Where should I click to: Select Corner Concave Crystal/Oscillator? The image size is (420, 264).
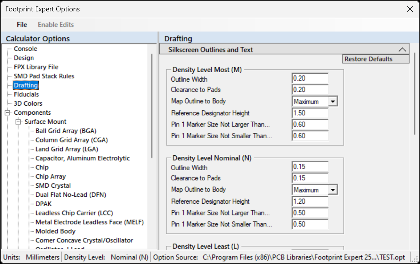(x=84, y=240)
